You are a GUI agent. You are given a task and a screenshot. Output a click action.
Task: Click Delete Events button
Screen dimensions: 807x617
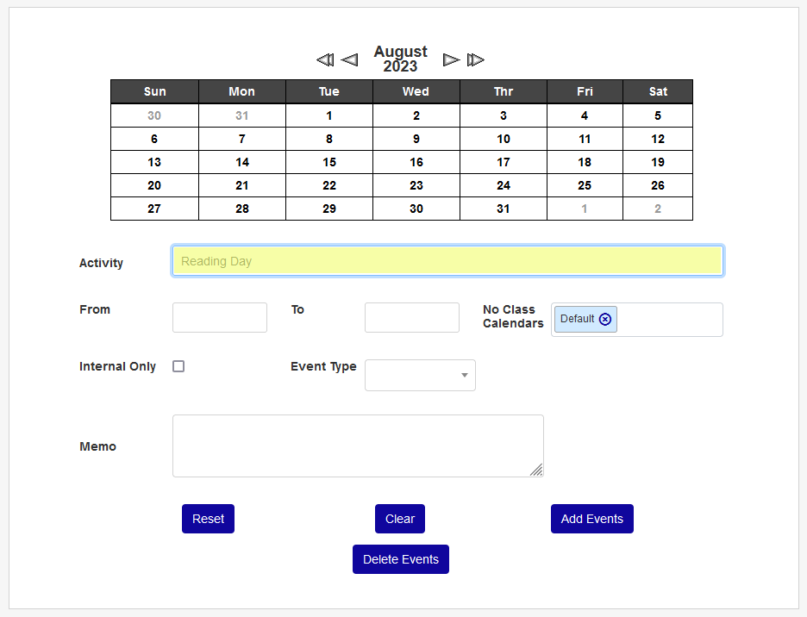[x=400, y=559]
